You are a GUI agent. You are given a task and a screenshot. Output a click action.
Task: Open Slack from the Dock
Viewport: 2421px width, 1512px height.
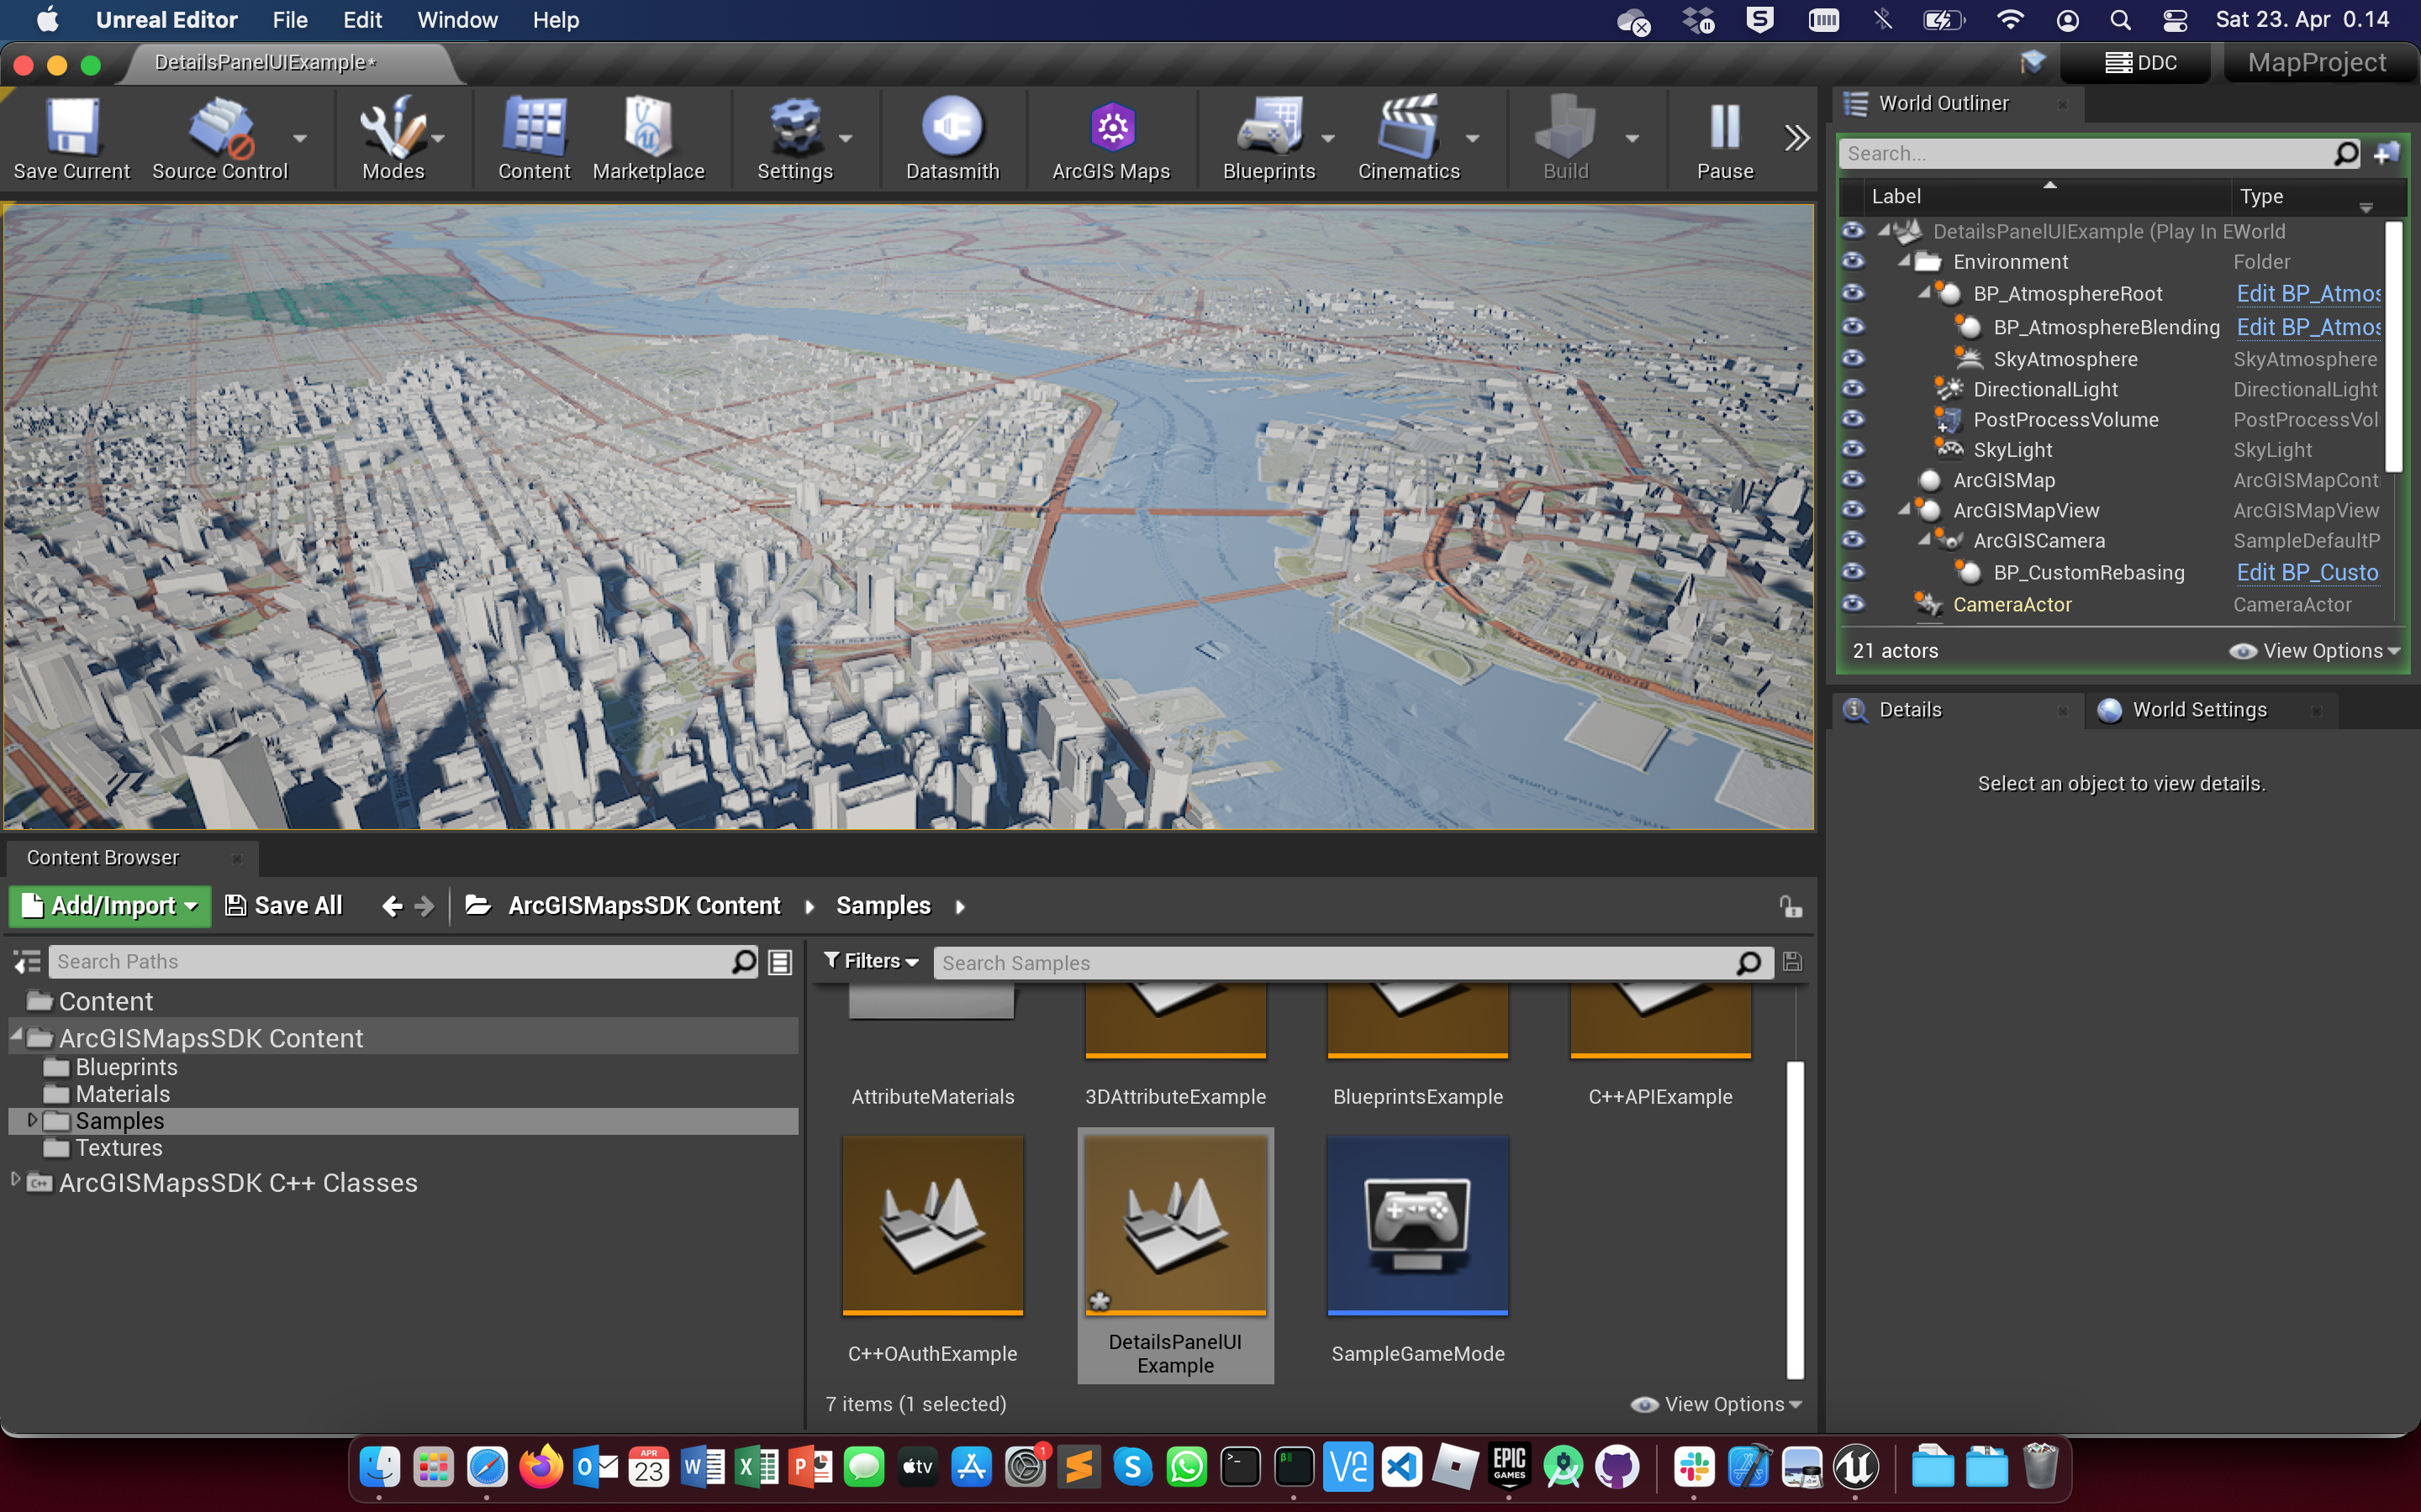1694,1467
